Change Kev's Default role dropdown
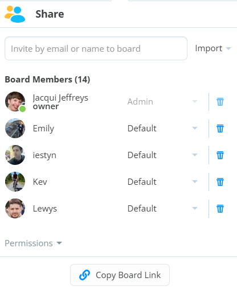This screenshot has width=237, height=294. [162, 182]
